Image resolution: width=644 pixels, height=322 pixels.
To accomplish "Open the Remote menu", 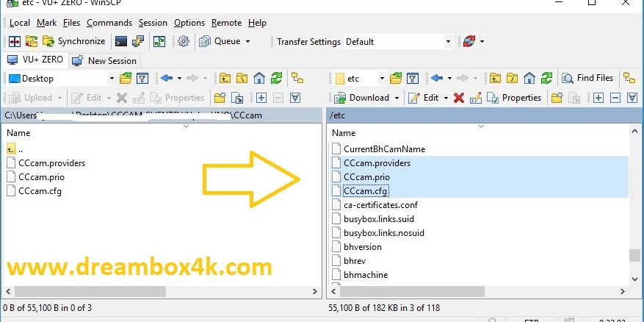I will (226, 23).
